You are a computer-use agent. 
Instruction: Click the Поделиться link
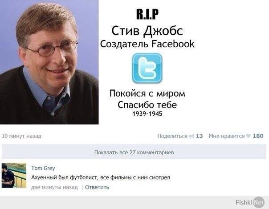pyautogui.click(x=172, y=136)
